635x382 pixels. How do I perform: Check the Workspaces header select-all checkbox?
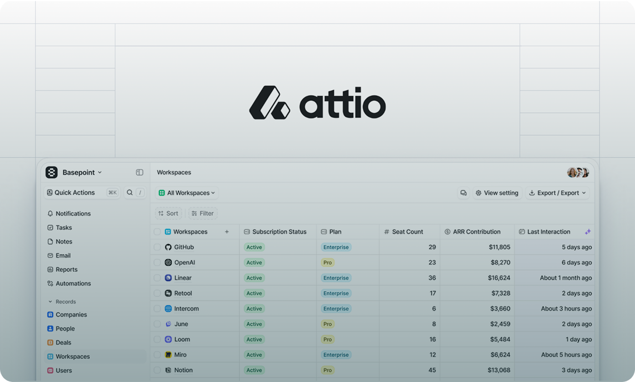pyautogui.click(x=157, y=231)
